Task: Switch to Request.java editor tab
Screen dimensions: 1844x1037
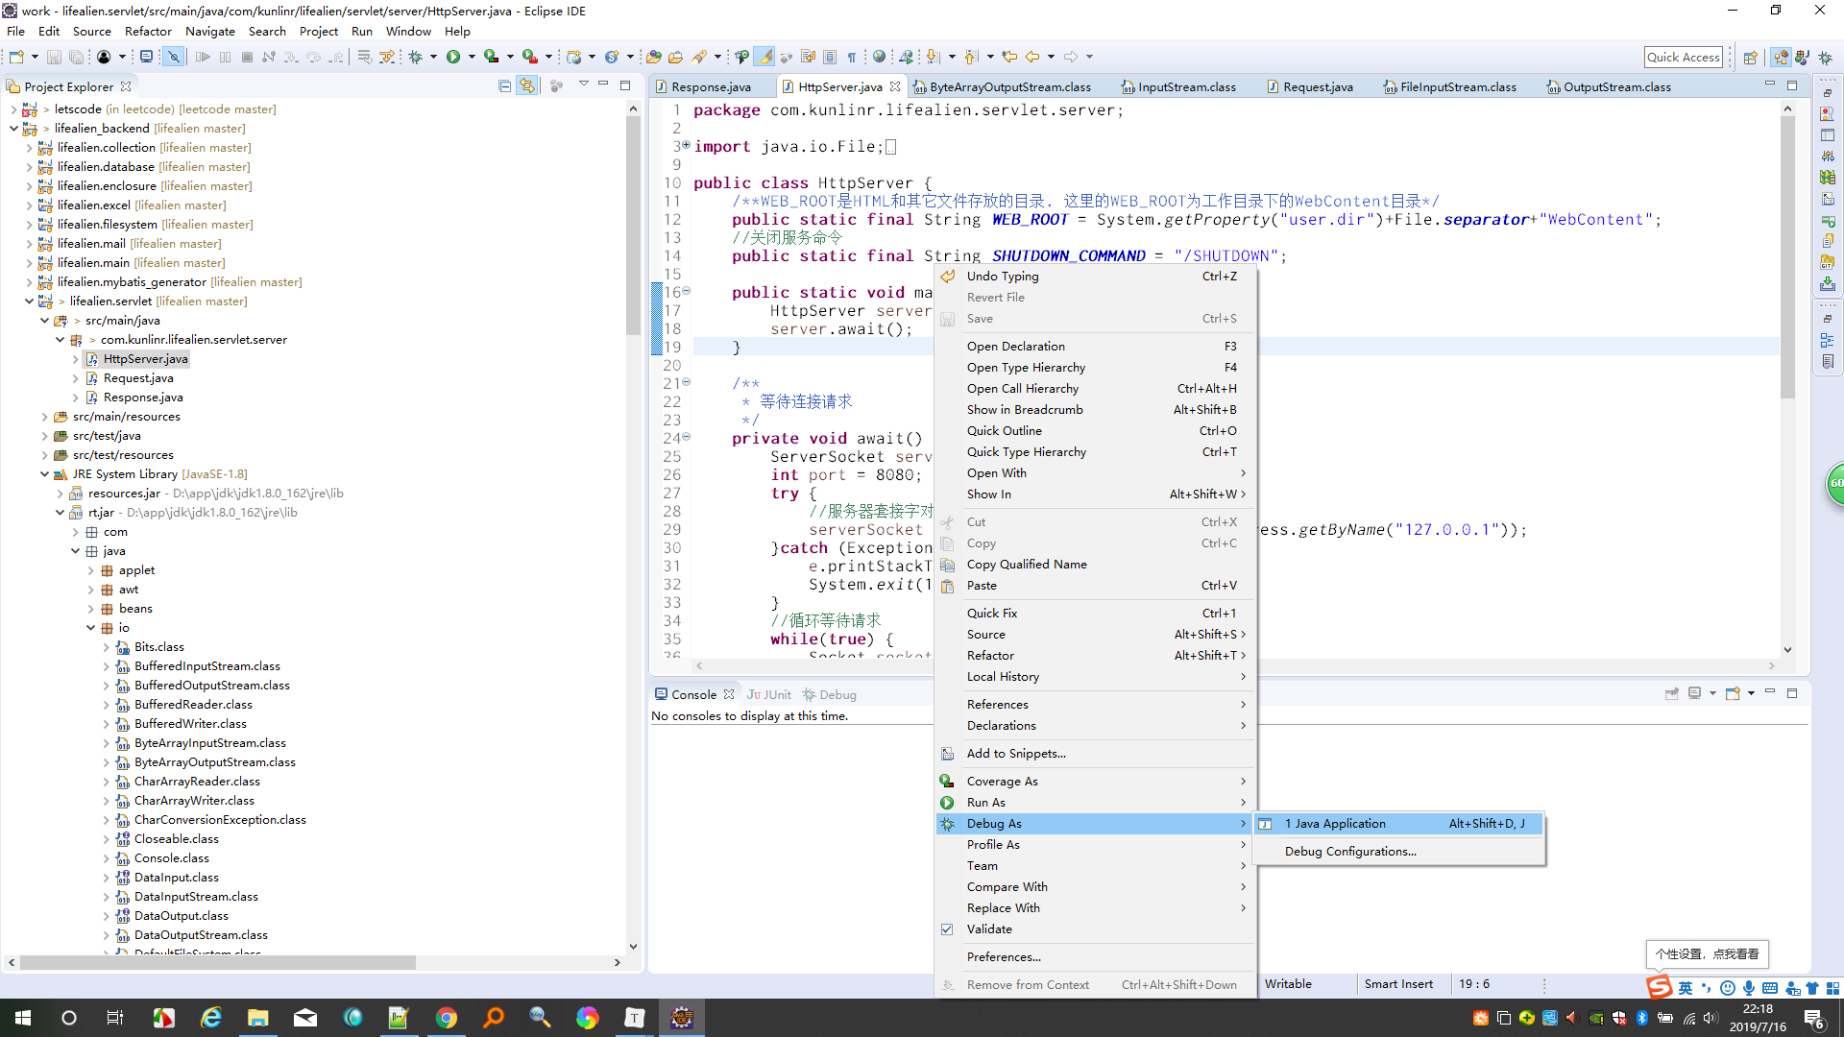Action: (x=1318, y=86)
